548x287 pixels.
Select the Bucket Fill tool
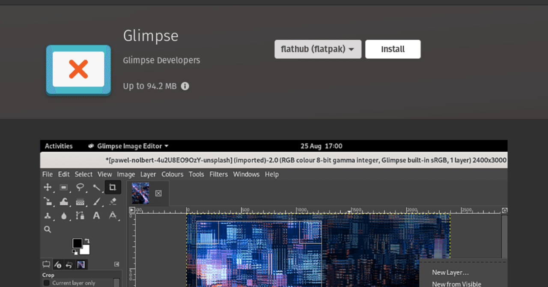(x=63, y=202)
